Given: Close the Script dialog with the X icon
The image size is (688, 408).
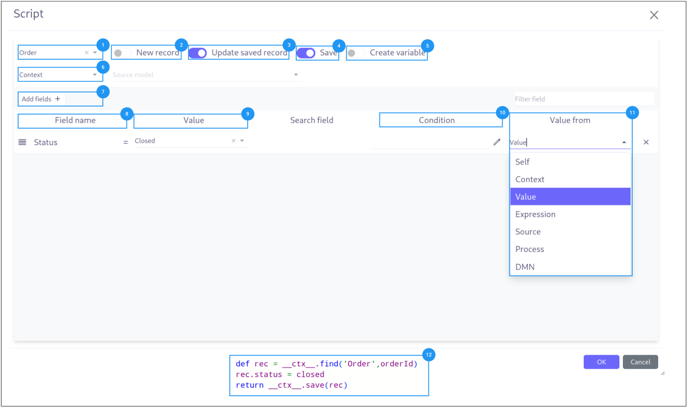Looking at the screenshot, I should [654, 15].
